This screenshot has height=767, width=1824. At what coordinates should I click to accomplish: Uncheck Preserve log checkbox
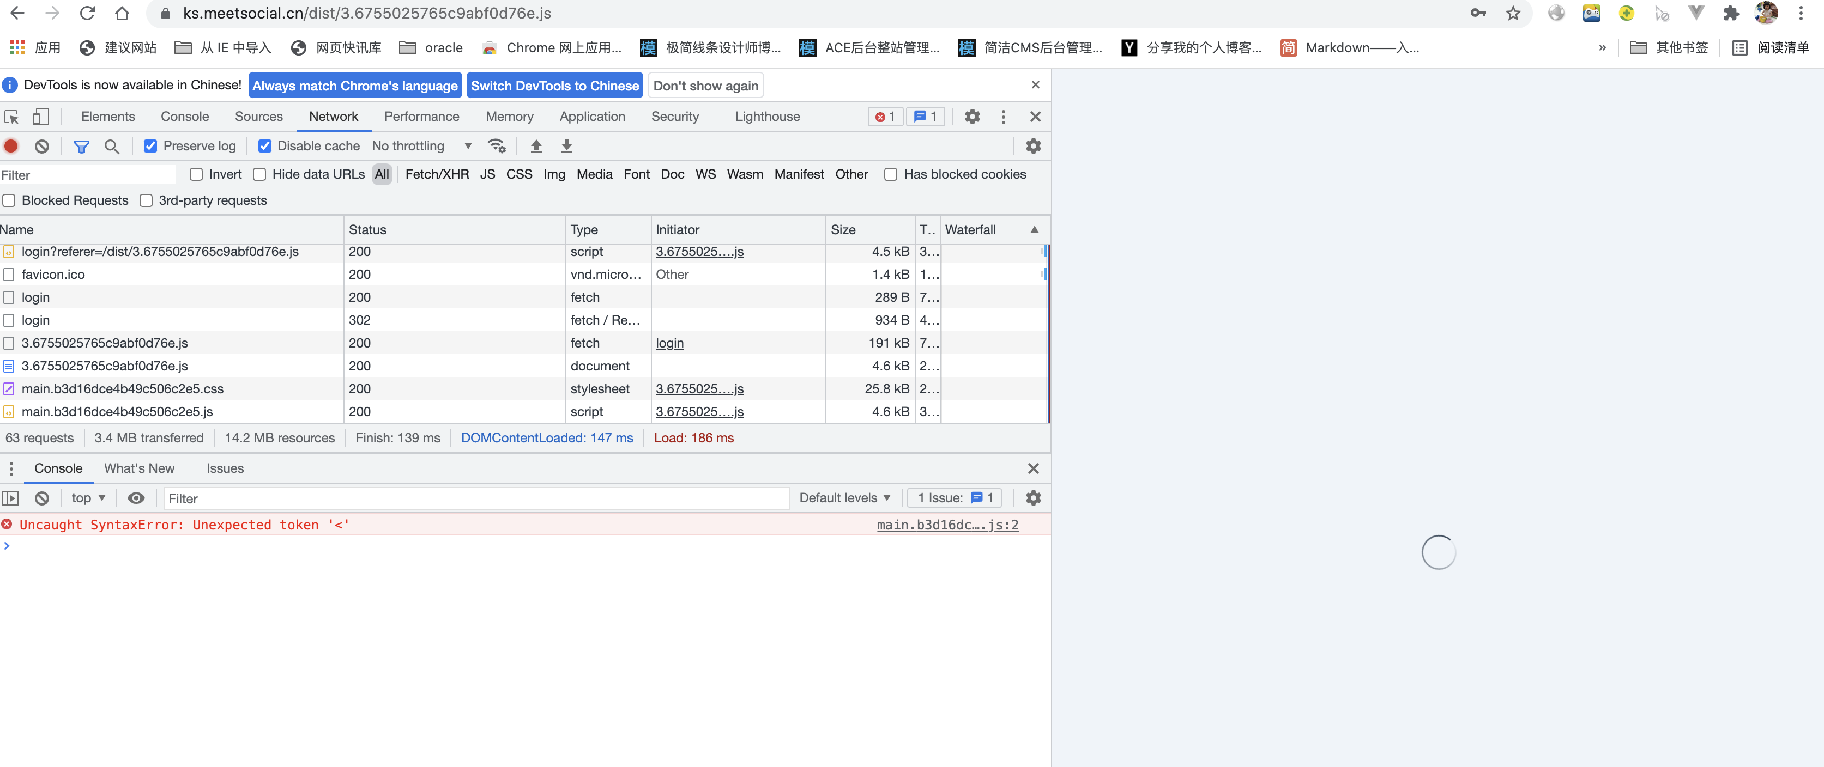pyautogui.click(x=151, y=147)
